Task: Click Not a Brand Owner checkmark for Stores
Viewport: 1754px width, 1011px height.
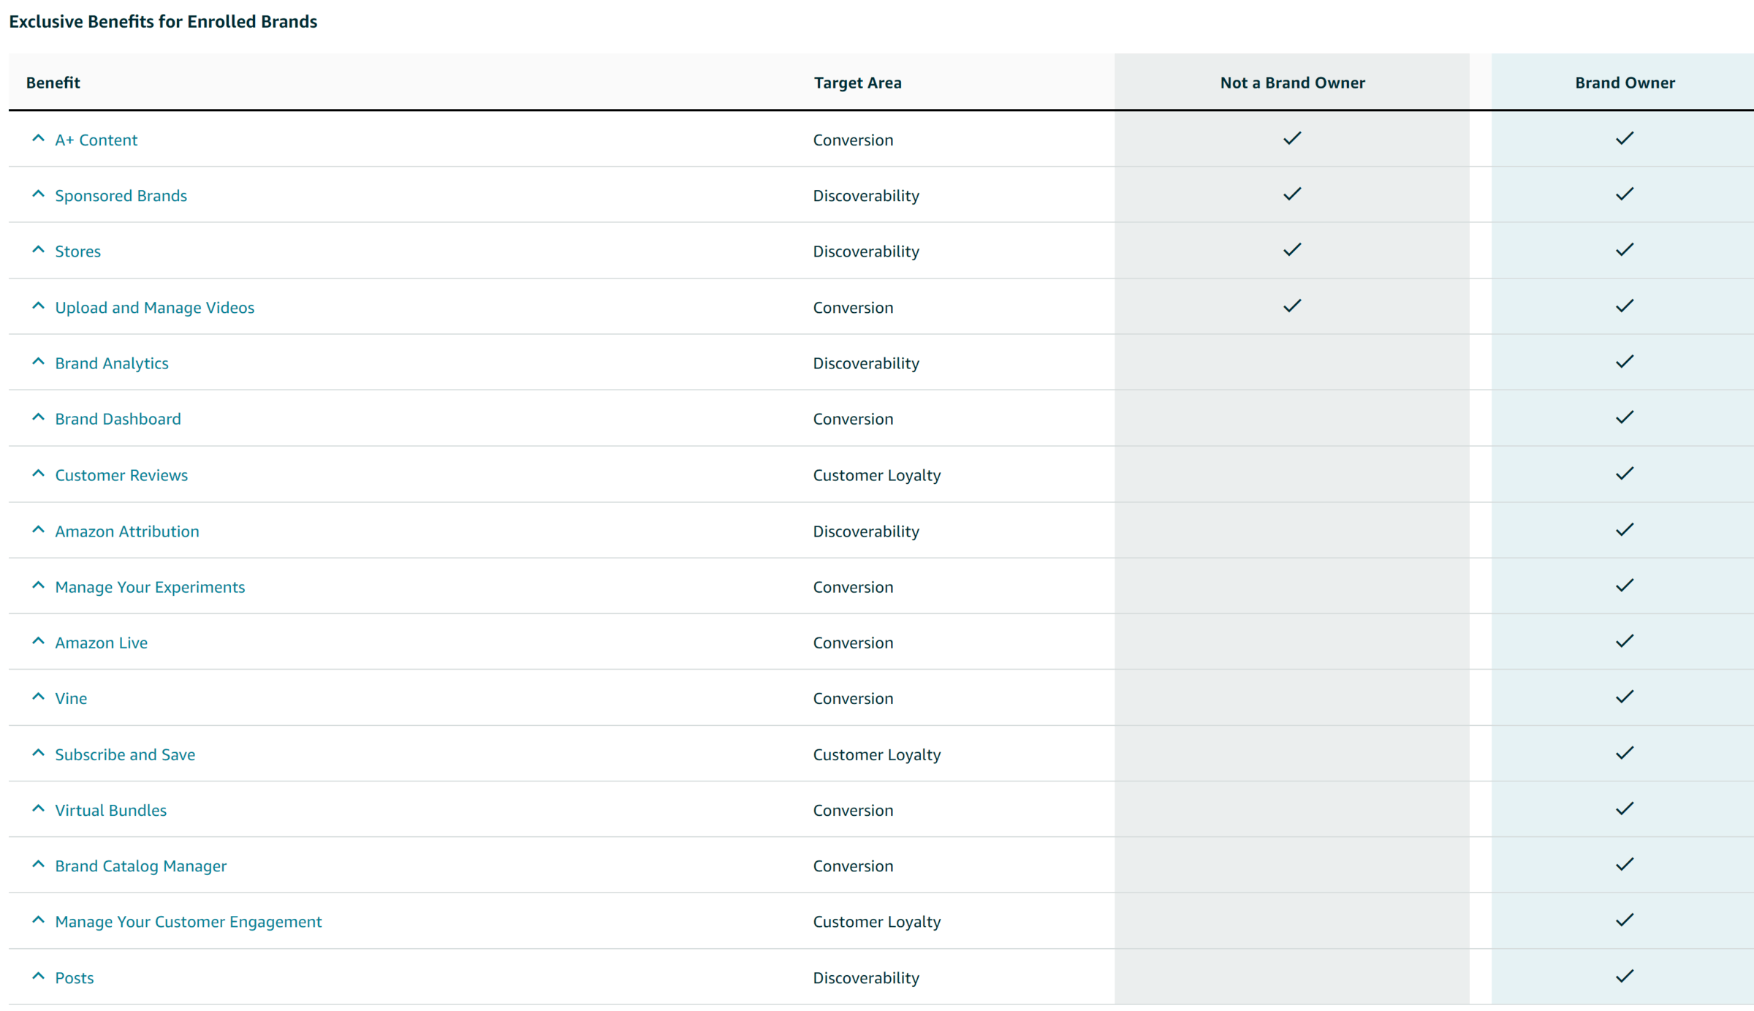Action: (1292, 249)
